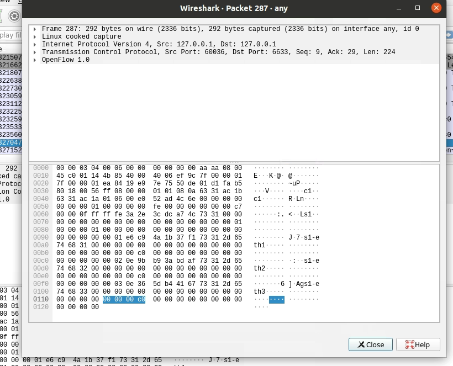Click ASCII text s1-e in row 0090

tap(312, 237)
